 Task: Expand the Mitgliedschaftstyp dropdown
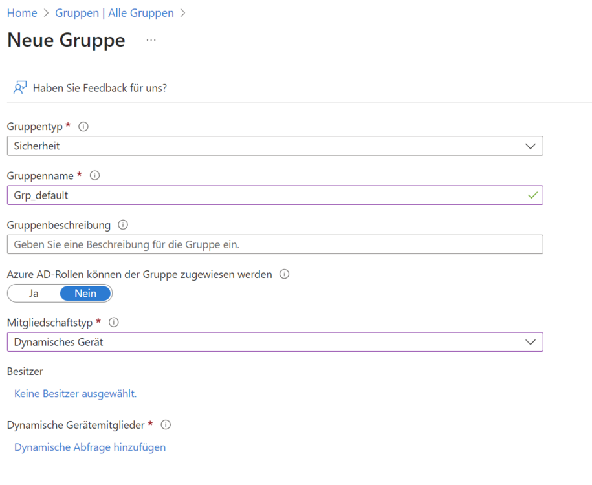pos(274,342)
